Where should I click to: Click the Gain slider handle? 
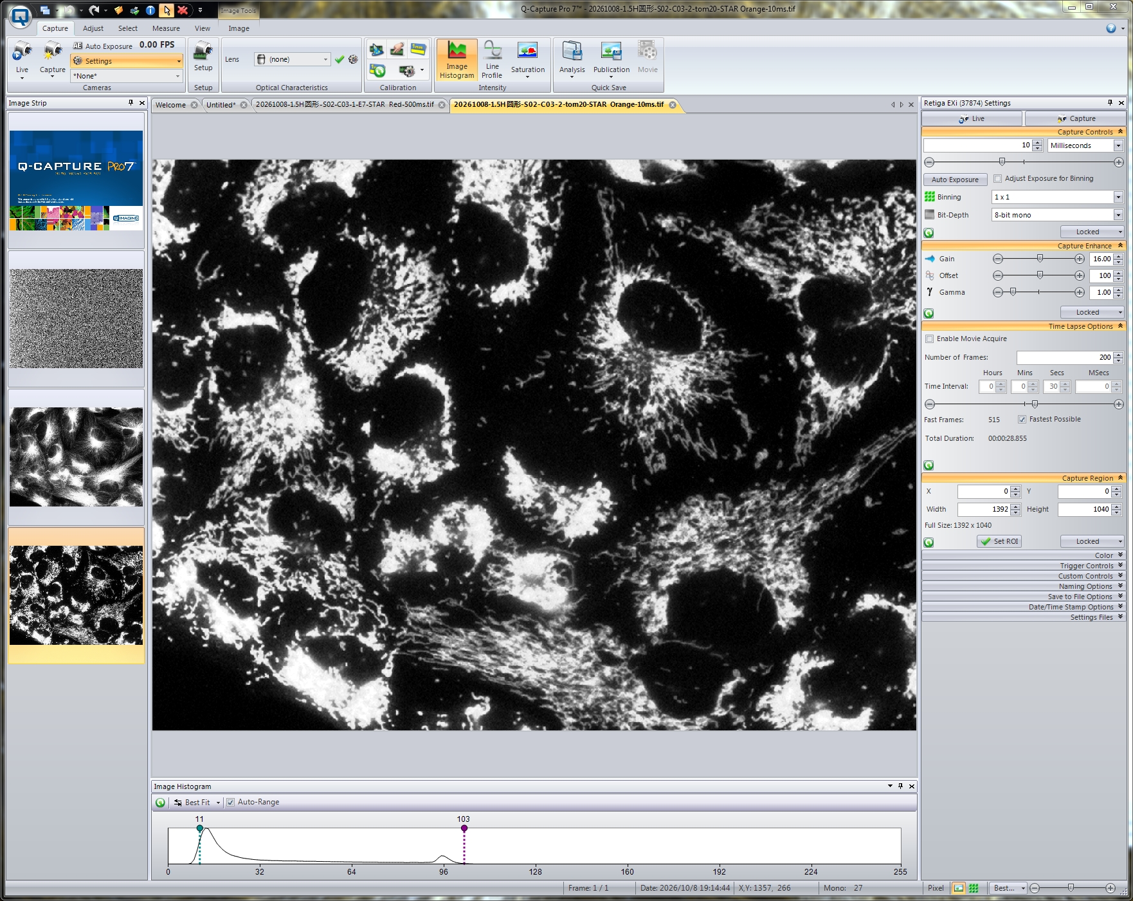[1040, 259]
